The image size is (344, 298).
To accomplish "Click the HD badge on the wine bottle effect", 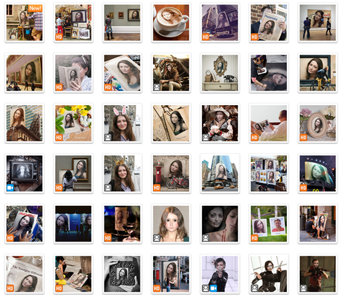I will (107, 238).
